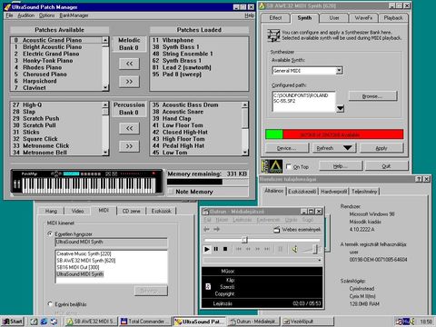Image resolution: width=436 pixels, height=327 pixels.
Task: Pause playback in the media player
Action: coord(216,249)
